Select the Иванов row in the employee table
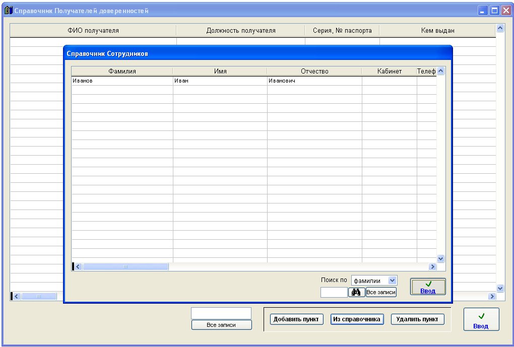 tap(122, 81)
